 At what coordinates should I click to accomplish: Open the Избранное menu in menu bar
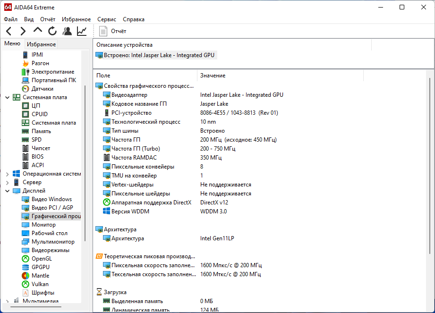point(77,19)
